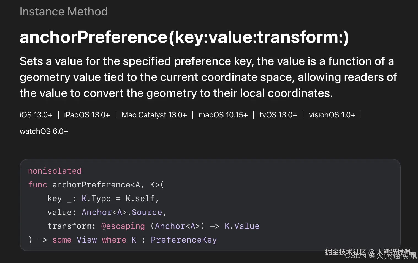Select the iPadOS 13.0+ availability label
Screen dimensions: 418x263
point(87,115)
